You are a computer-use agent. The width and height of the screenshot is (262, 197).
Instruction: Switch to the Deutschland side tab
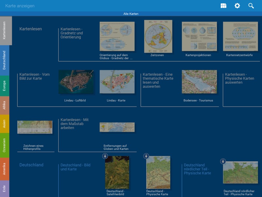tap(4, 60)
